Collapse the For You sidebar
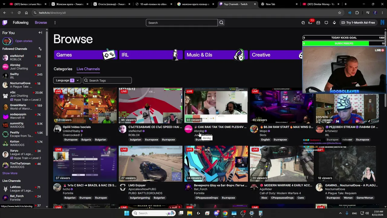The height and width of the screenshot is (218, 387). 40,33
